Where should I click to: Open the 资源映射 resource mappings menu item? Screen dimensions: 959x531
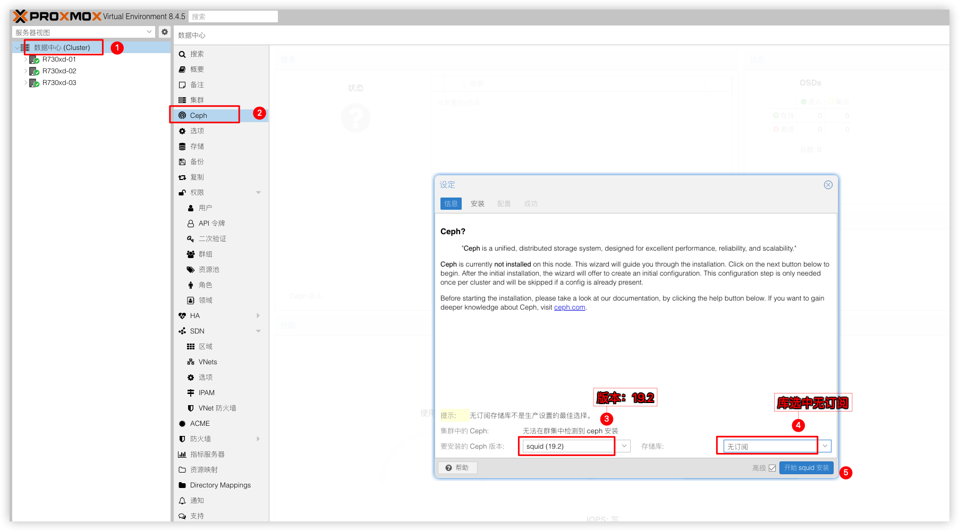[x=220, y=470]
